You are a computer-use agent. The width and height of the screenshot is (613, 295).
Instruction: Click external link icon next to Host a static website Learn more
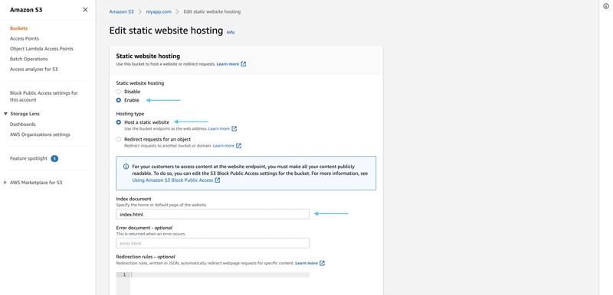(234, 128)
